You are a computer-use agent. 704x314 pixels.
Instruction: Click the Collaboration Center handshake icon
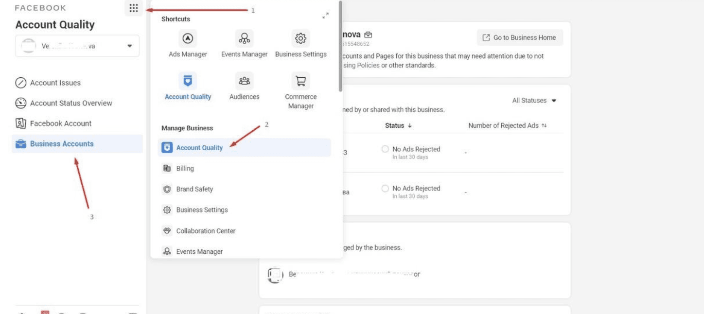(x=167, y=231)
